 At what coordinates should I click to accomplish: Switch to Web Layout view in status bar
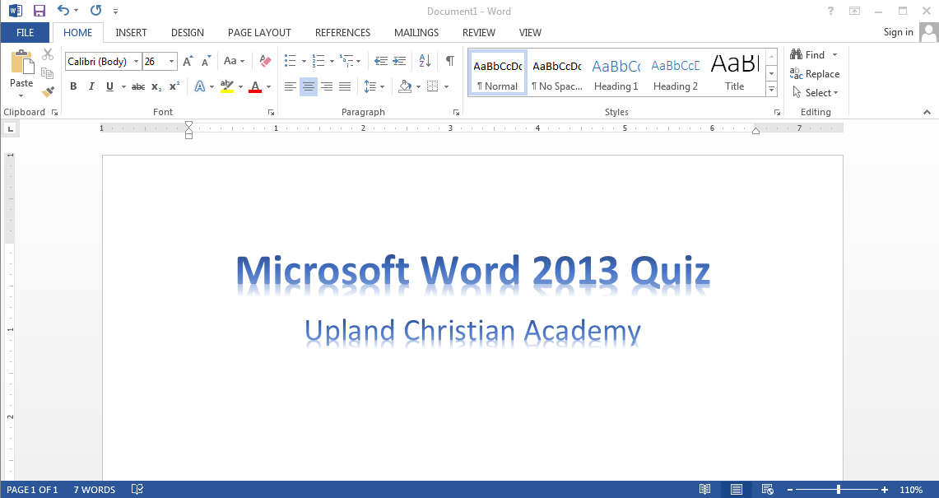(767, 490)
